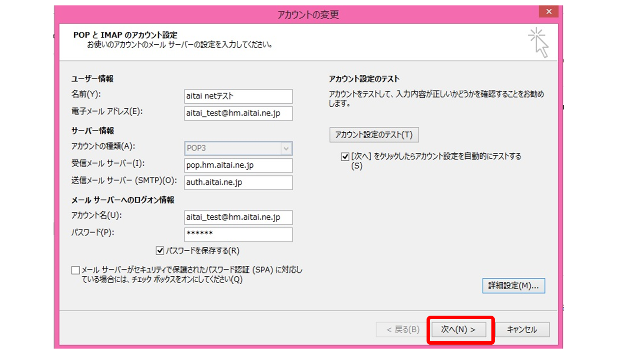Viewport: 629px width, 354px height.
Task: Click the パスワード(P) password field
Action: click(x=238, y=235)
